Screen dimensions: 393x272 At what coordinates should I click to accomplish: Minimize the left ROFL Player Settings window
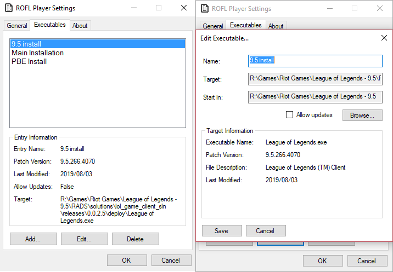click(x=134, y=8)
